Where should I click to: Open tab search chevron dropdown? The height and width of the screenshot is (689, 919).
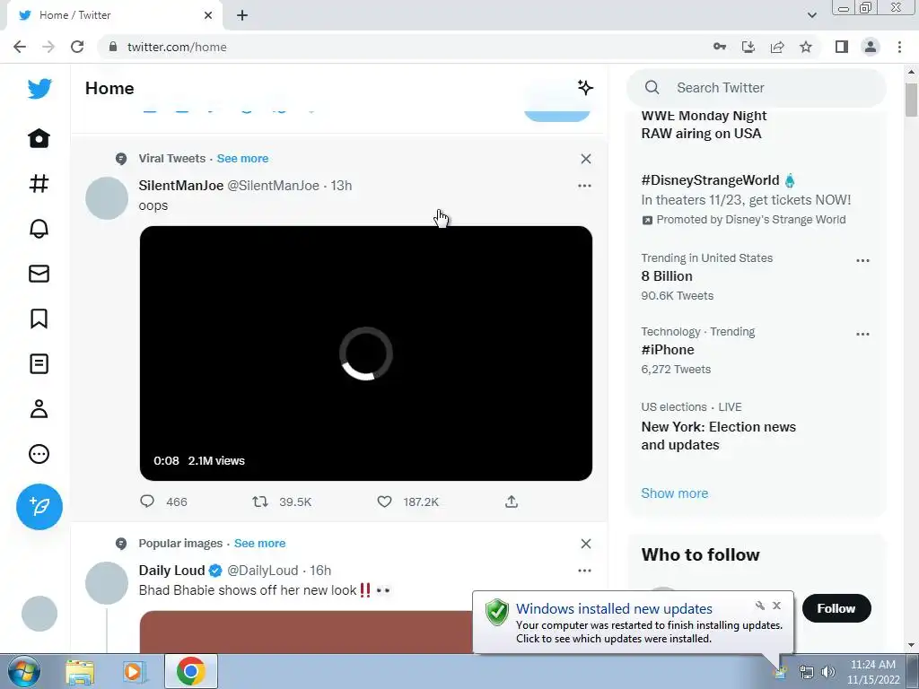811,15
